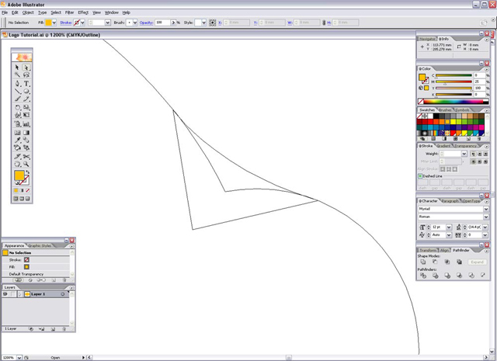Pick the Warp tool
This screenshot has height=361, width=497.
coord(17,115)
